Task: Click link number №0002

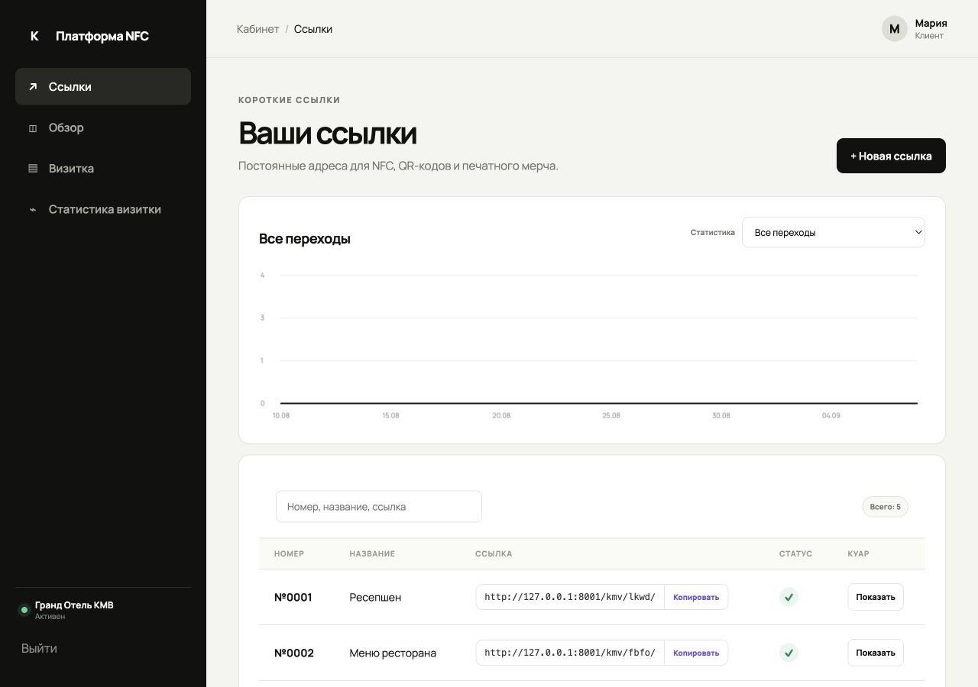Action: pyautogui.click(x=294, y=653)
